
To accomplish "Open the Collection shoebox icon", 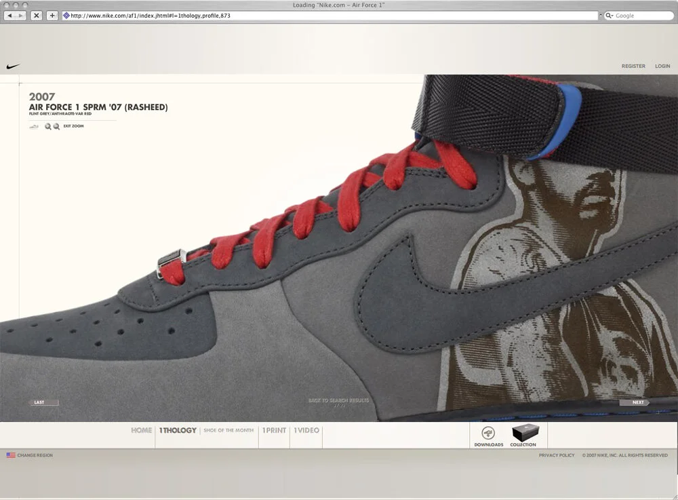I will click(525, 433).
